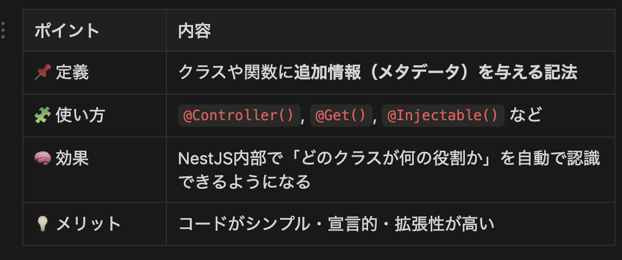Click the 効果 label text
Image resolution: width=622 pixels, height=260 pixels.
[x=72, y=158]
